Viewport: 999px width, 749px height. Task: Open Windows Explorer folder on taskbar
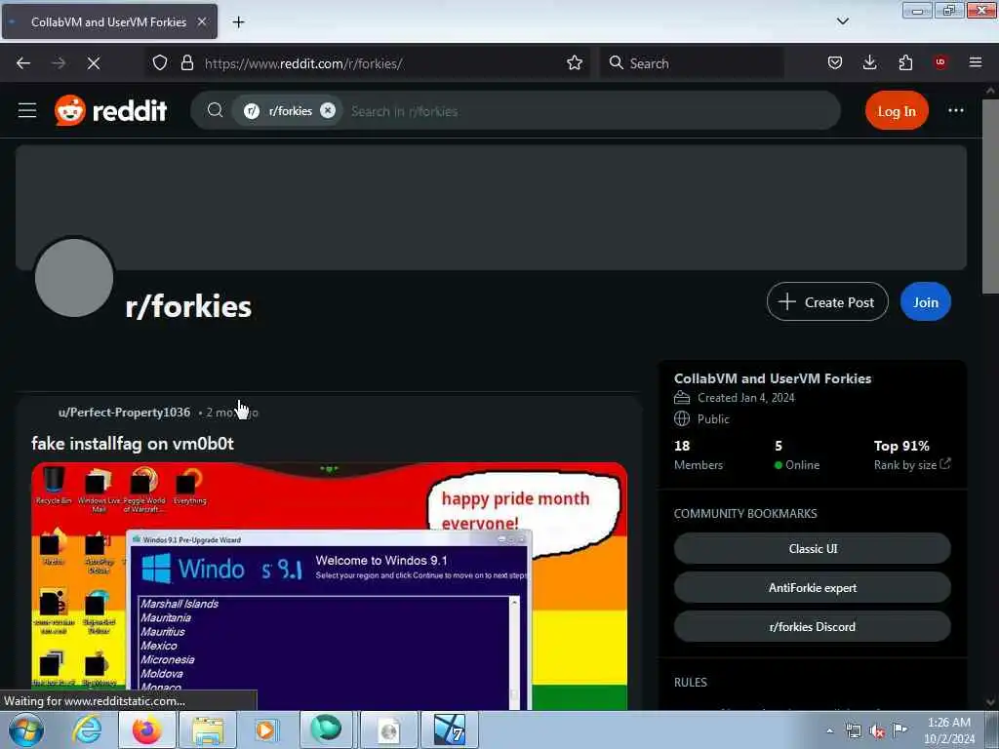[x=208, y=729]
